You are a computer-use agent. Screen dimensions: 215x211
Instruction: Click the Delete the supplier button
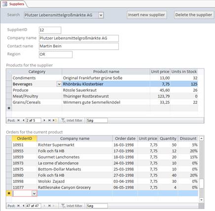click(194, 15)
